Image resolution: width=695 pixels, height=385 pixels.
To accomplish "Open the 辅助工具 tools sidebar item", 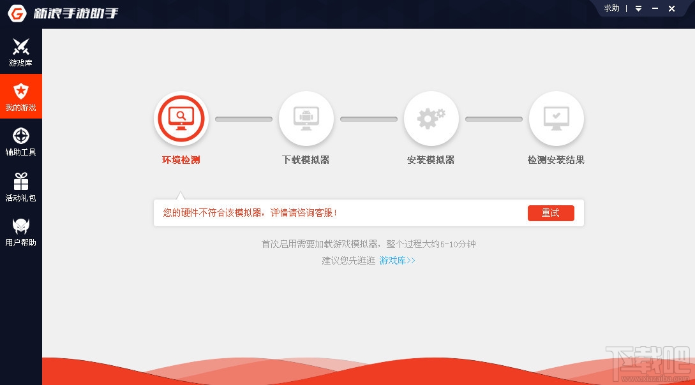I will click(x=21, y=142).
